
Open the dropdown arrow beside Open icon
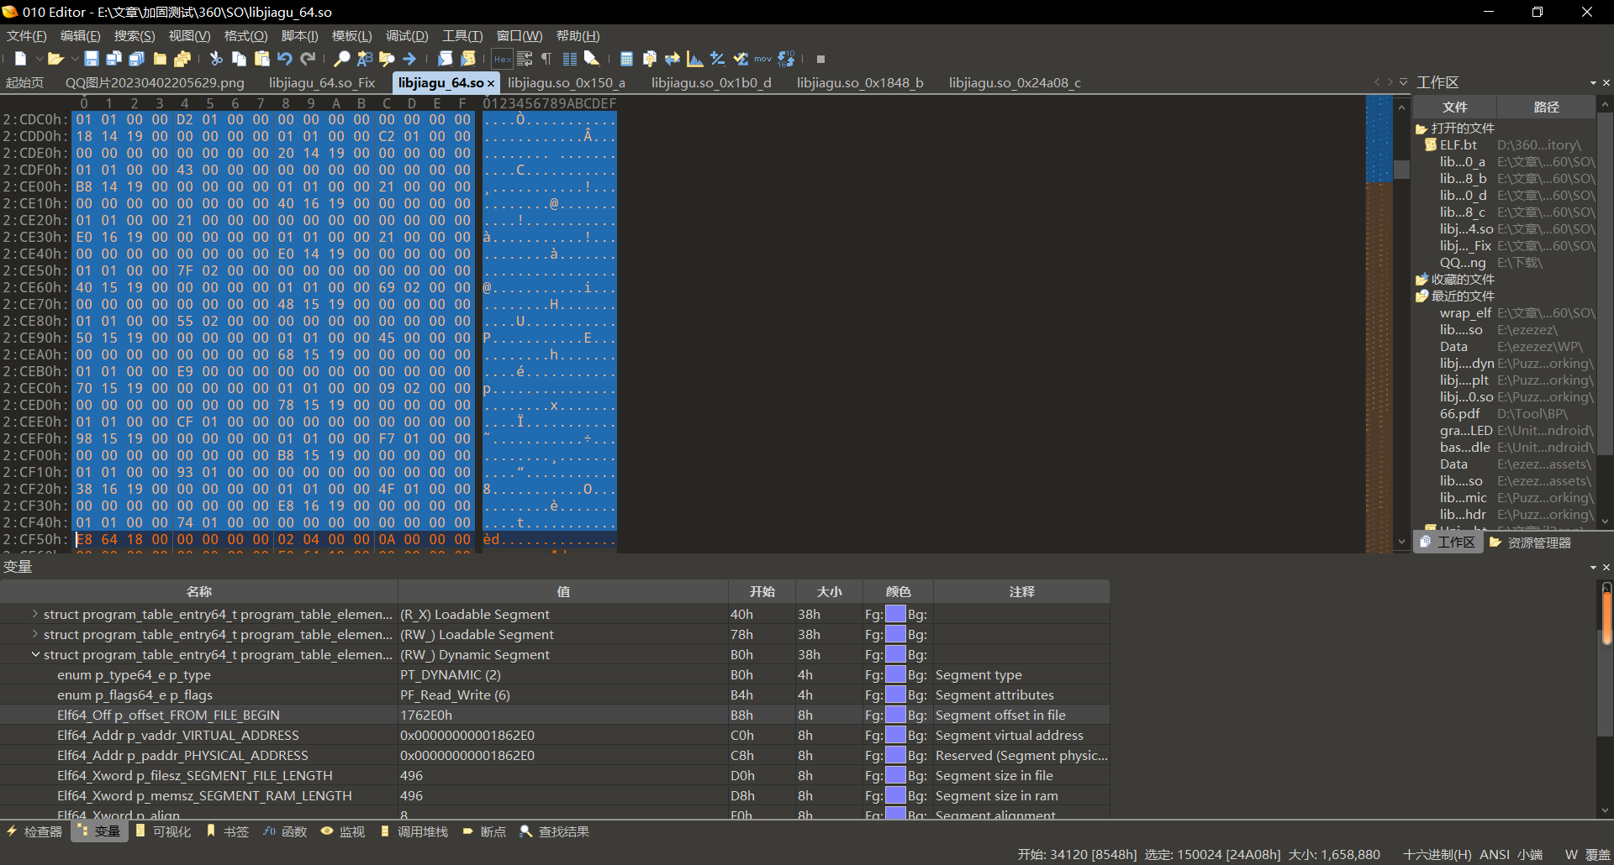[74, 59]
